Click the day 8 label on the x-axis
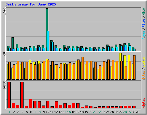Screen dimensions: 147x115 (x=40, y=112)
